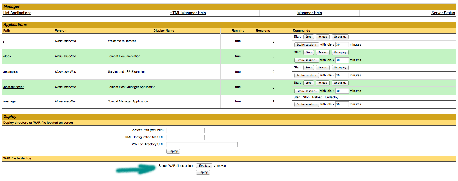Viewport: 458px width, 181px height.
Task: Open the Manager Help link
Action: (310, 13)
